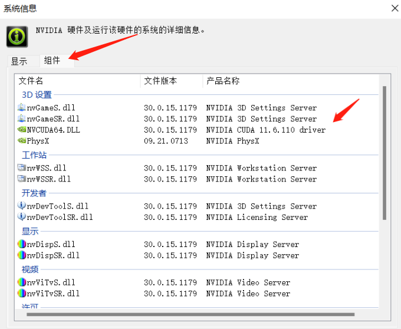Click NVIDIA Video Server in nvViTvSR.dll row

pos(248,294)
